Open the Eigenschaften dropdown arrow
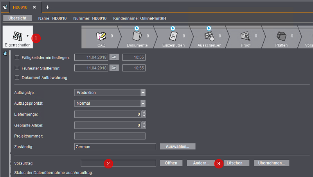Image resolution: width=313 pixels, height=177 pixels. click(27, 36)
